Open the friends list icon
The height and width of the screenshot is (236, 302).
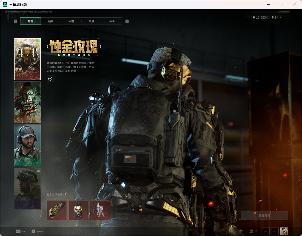click(253, 231)
